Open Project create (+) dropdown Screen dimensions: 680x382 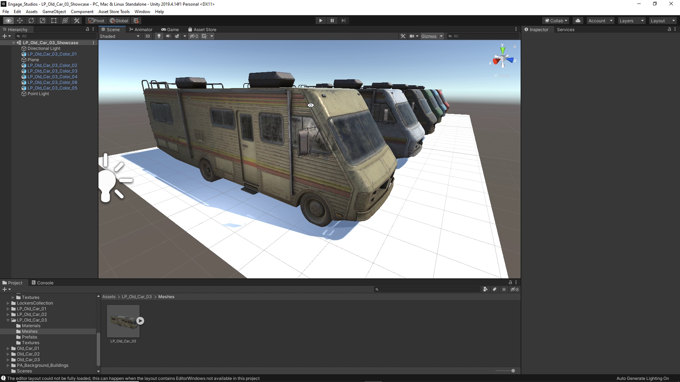point(6,289)
